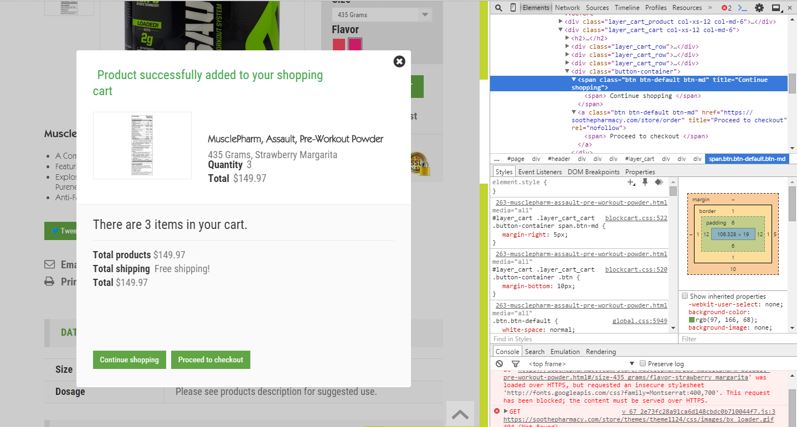Click the envelope email icon
797x427 pixels.
coord(50,264)
